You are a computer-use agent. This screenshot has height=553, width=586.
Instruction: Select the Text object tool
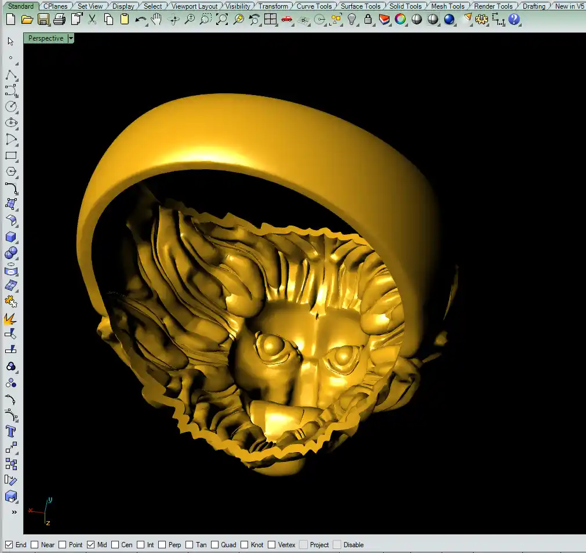tap(10, 431)
